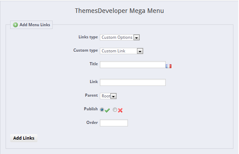Click the French flag language icon
Viewport: 239px width, 154px height.
[169, 66]
